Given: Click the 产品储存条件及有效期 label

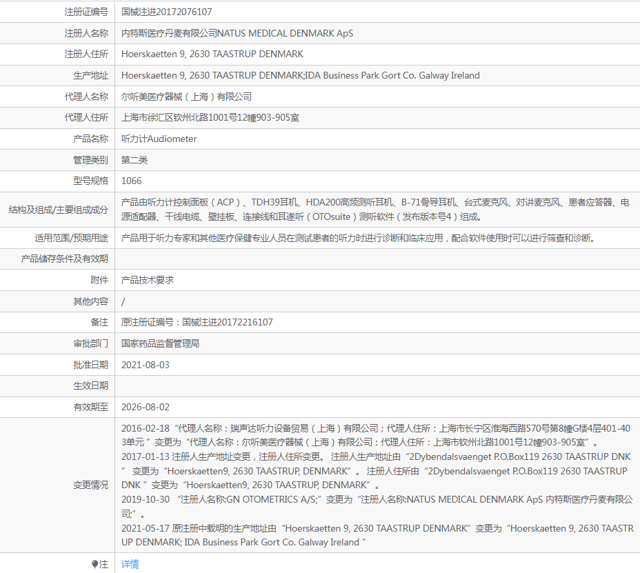Looking at the screenshot, I should [x=65, y=259].
